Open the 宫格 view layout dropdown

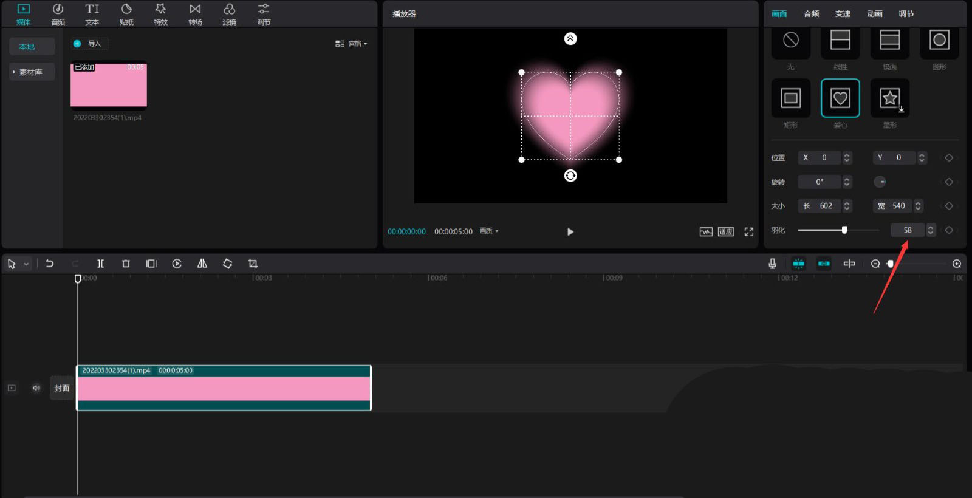click(351, 44)
